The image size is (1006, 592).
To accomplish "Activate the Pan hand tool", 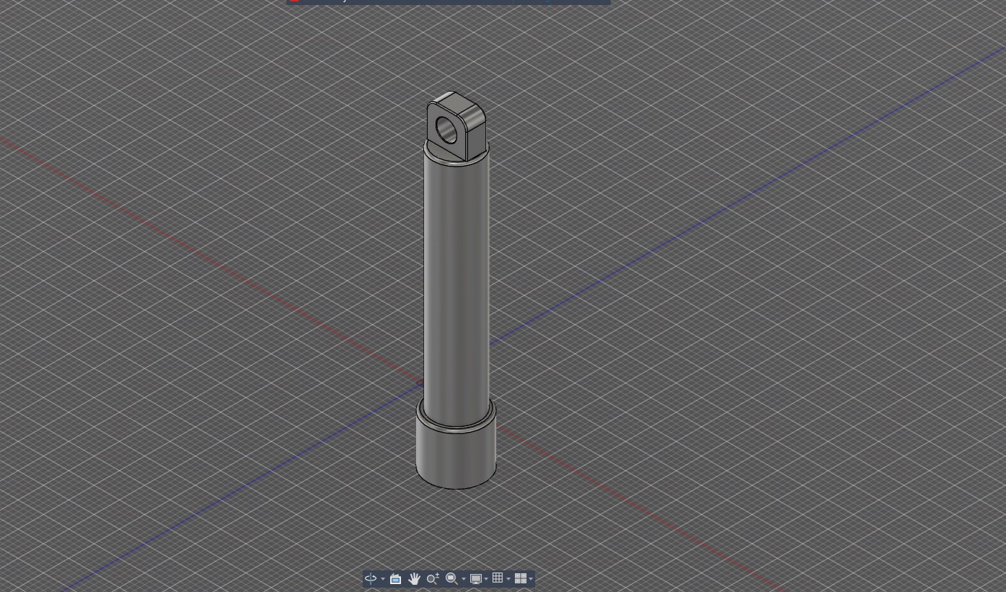I will coord(414,578).
